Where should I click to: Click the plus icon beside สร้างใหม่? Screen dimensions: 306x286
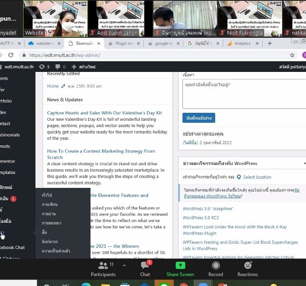tap(74, 67)
